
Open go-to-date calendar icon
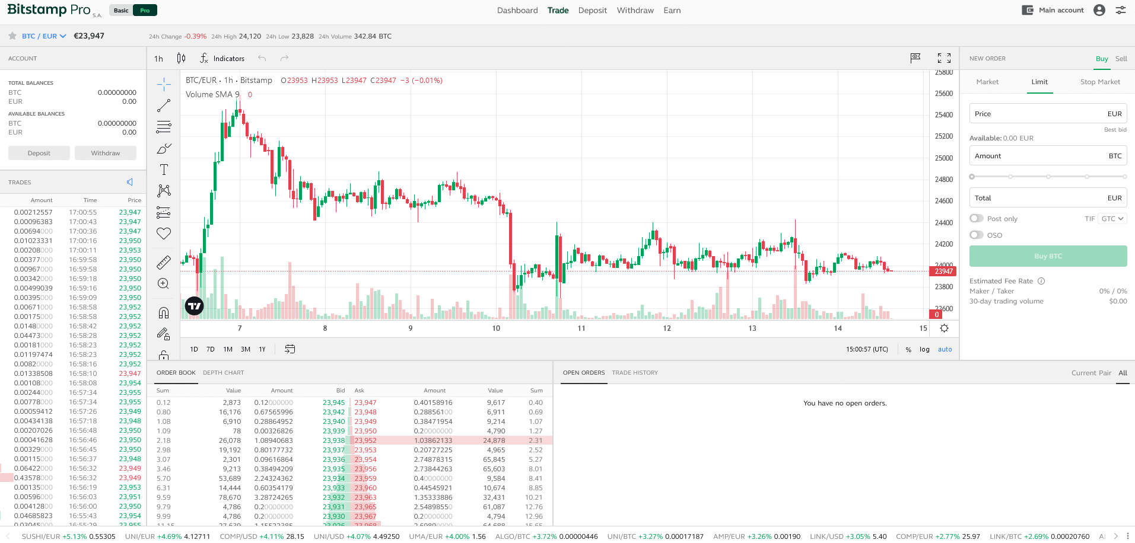point(290,349)
